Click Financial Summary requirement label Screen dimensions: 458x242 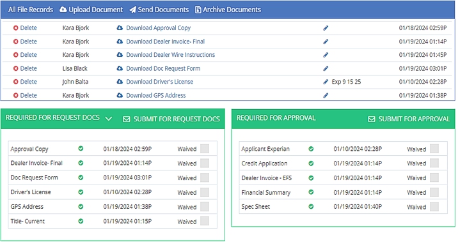(x=266, y=192)
